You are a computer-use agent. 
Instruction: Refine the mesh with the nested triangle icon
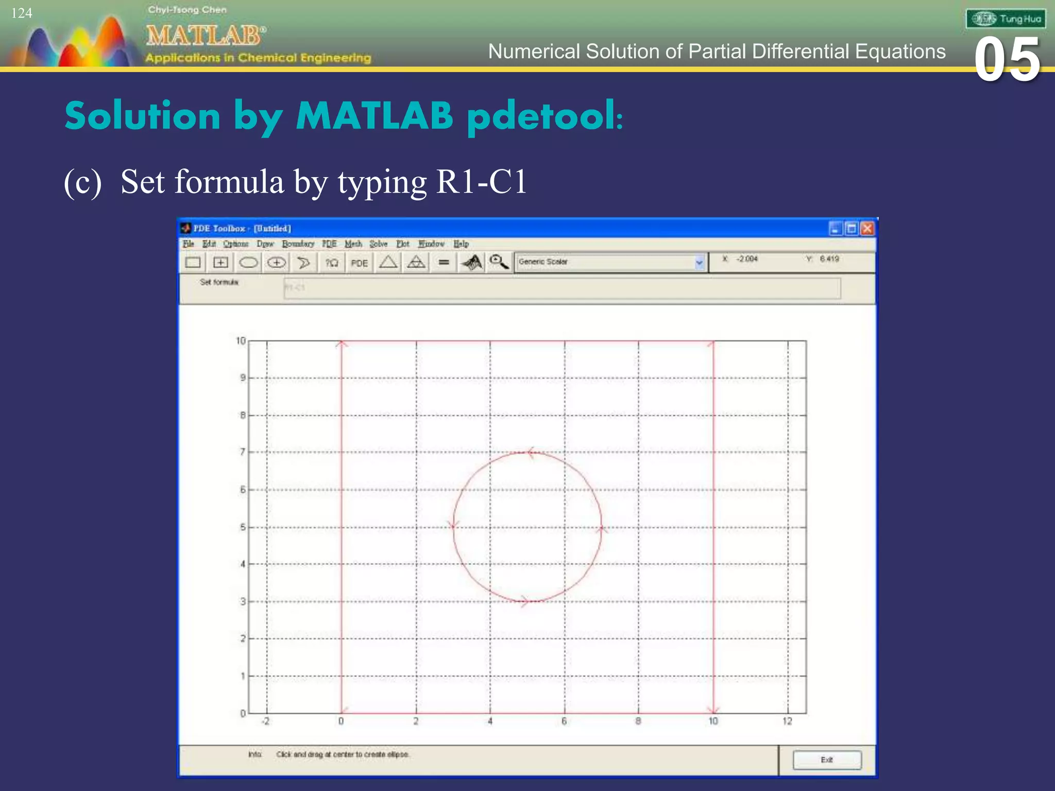416,263
